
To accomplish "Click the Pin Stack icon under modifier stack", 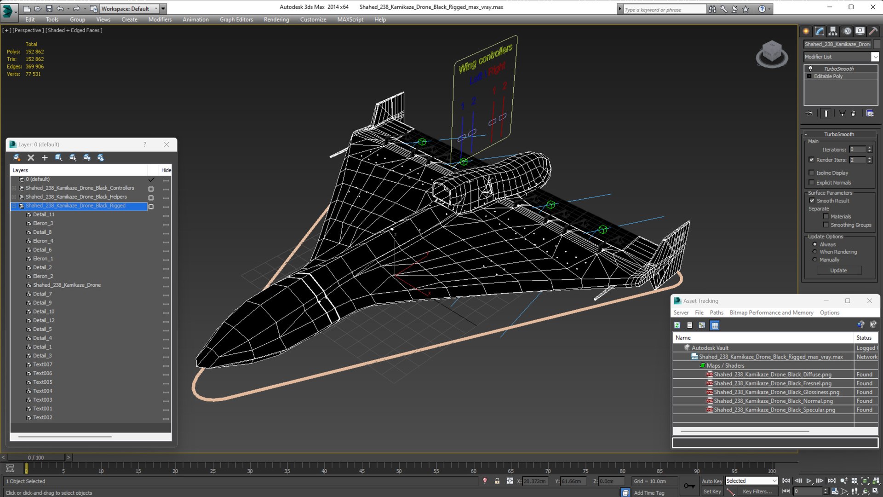I will (810, 113).
